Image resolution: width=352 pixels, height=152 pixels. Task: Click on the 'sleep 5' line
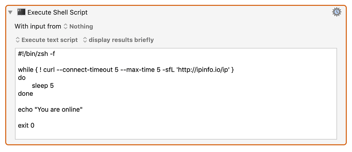pyautogui.click(x=43, y=86)
